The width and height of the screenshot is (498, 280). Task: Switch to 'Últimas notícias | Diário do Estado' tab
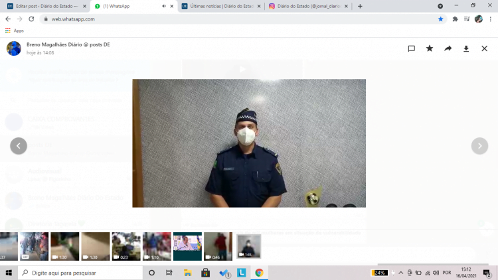point(221,6)
